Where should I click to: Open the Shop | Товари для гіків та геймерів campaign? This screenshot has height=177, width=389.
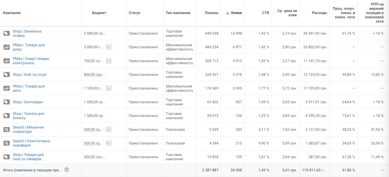coord(28,157)
